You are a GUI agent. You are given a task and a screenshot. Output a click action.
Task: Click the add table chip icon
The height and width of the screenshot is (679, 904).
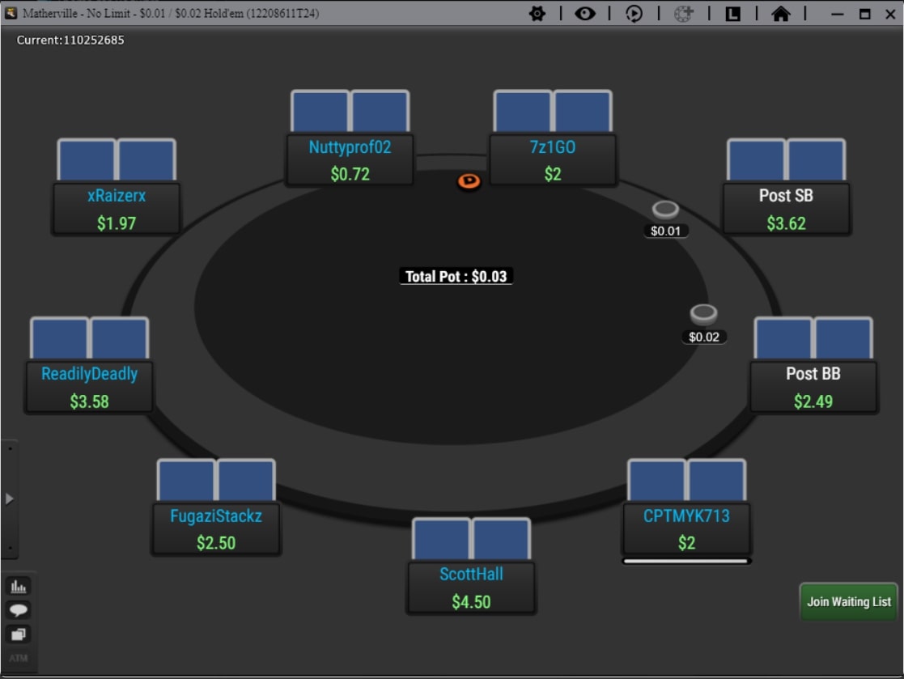point(684,14)
